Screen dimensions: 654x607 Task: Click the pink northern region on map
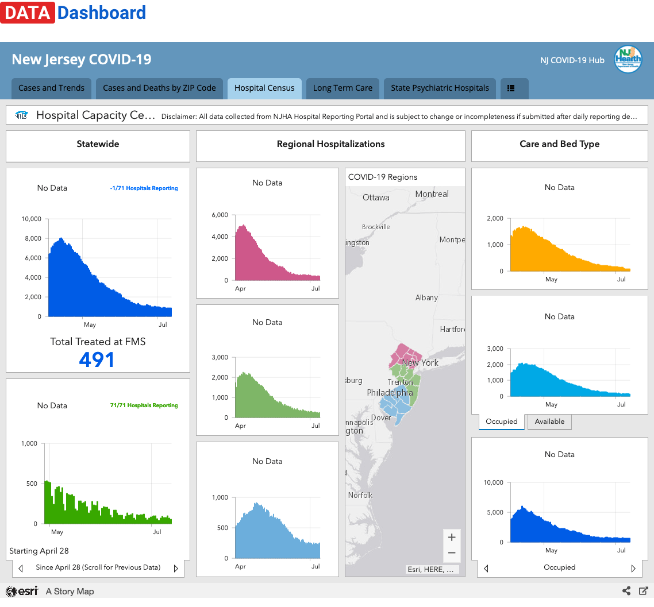pyautogui.click(x=404, y=354)
